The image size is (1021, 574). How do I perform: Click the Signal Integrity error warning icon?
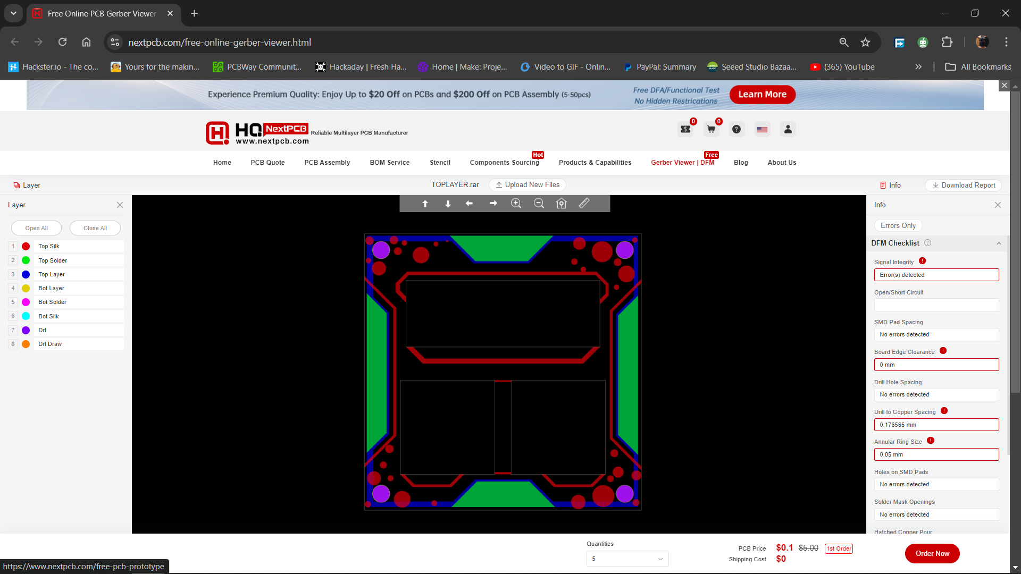point(923,261)
